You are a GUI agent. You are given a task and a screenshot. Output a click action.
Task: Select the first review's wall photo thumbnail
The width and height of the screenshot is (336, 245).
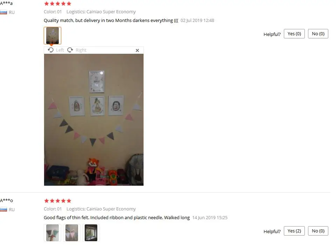point(52,36)
